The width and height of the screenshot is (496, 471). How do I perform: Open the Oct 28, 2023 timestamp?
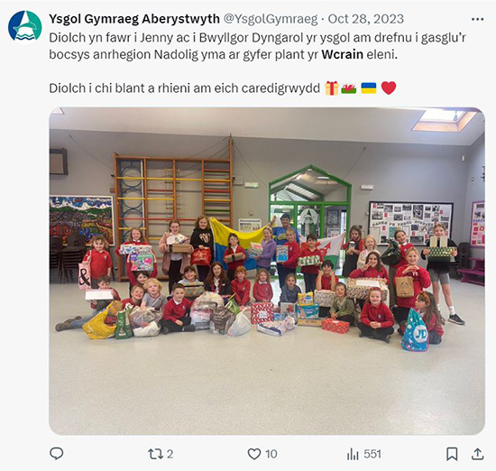(x=365, y=19)
